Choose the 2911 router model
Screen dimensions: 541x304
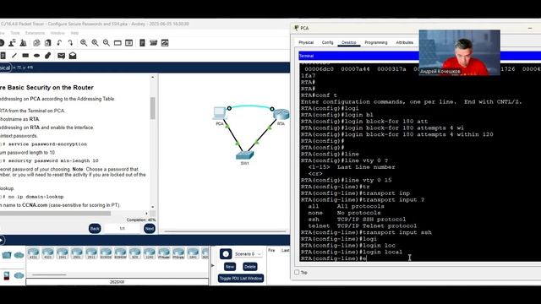(91, 253)
